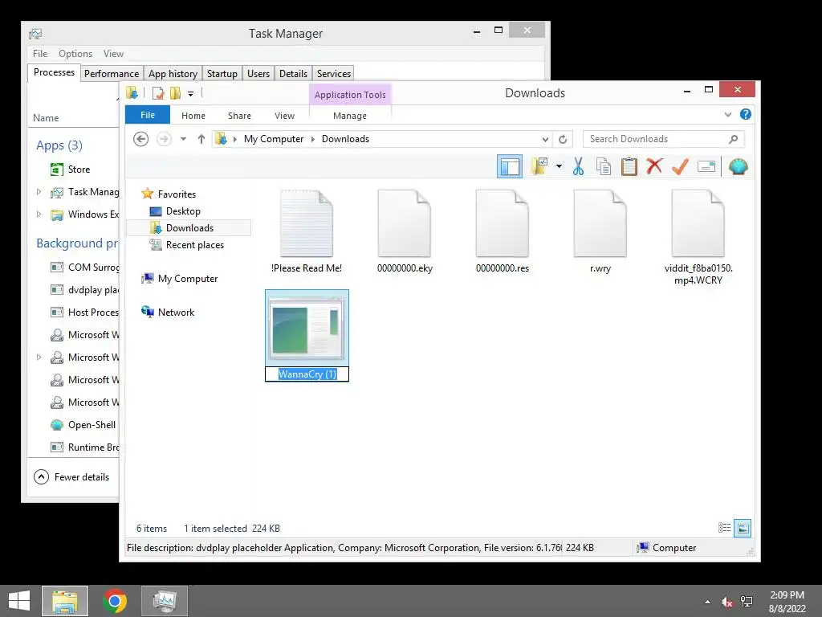Click the scissors Cut icon in toolbar
The width and height of the screenshot is (822, 617).
578,167
